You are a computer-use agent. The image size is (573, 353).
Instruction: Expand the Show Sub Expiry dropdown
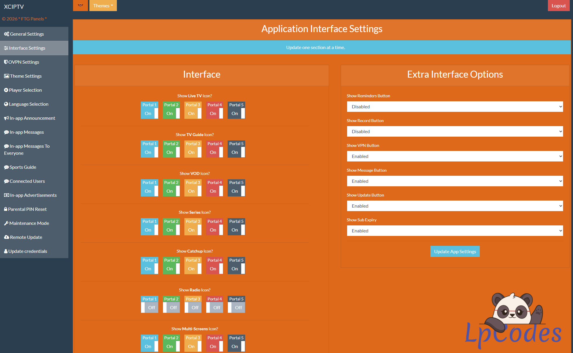tap(455, 231)
